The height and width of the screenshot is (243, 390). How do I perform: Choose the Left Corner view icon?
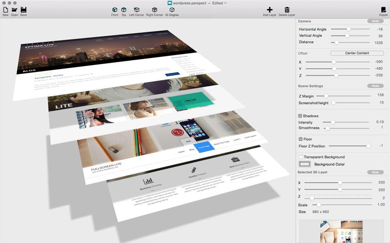(137, 9)
